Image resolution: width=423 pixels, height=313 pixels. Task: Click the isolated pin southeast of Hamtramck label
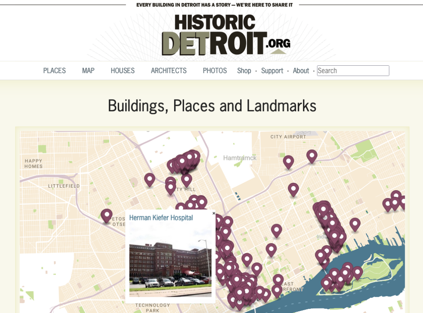click(x=293, y=189)
